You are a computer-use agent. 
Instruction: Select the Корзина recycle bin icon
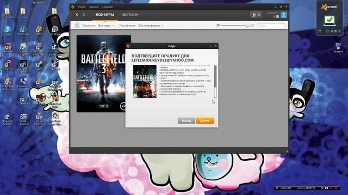(338, 48)
